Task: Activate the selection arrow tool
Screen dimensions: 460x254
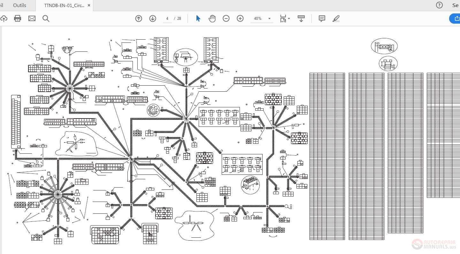Action: 198,19
